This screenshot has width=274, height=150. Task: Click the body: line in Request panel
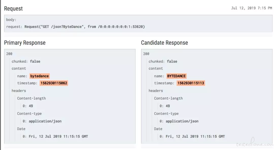[11, 19]
